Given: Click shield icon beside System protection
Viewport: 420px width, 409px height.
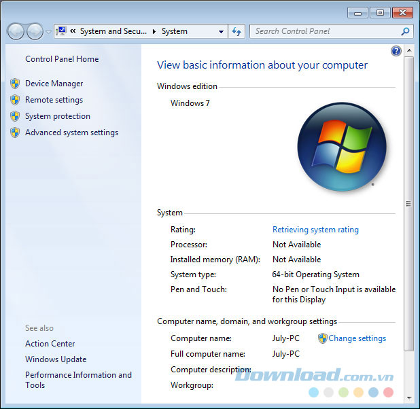Looking at the screenshot, I should pyautogui.click(x=15, y=116).
